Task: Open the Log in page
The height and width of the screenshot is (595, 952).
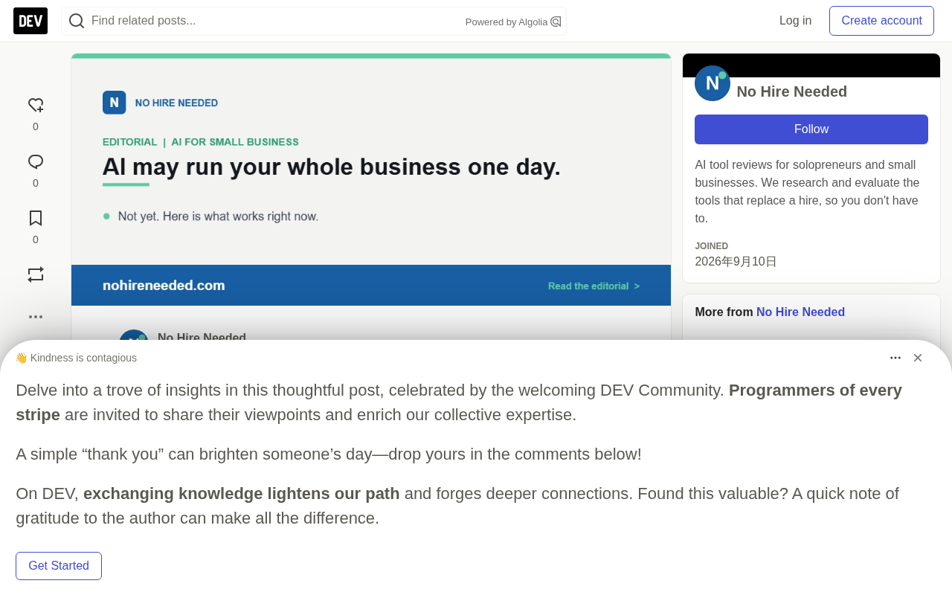Action: coord(795,21)
